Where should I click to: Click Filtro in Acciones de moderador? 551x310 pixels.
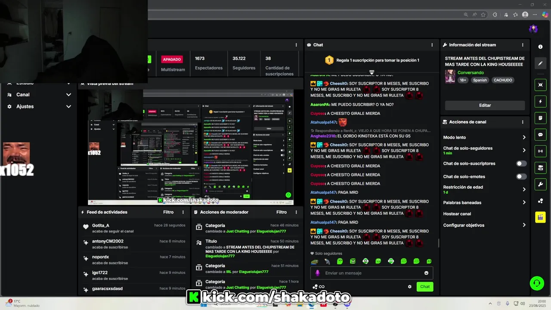(x=282, y=212)
